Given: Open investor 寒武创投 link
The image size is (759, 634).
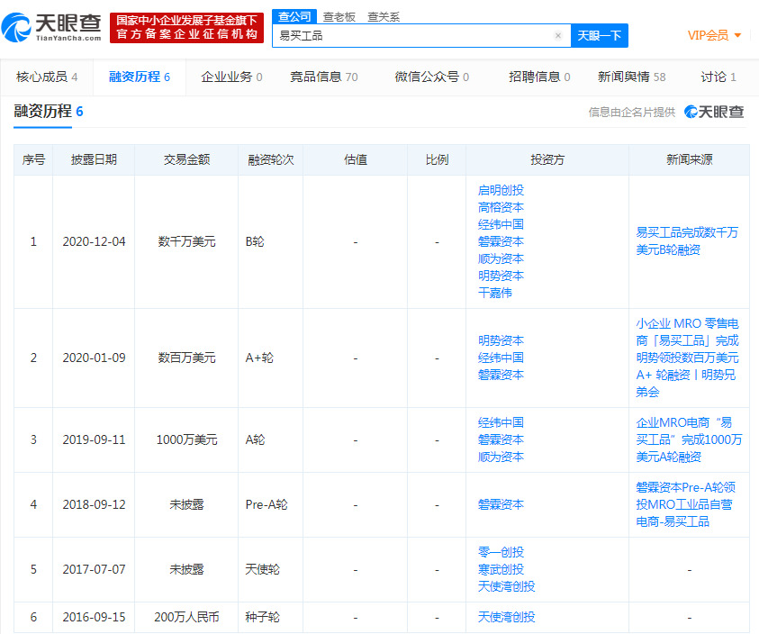Looking at the screenshot, I should coord(501,569).
